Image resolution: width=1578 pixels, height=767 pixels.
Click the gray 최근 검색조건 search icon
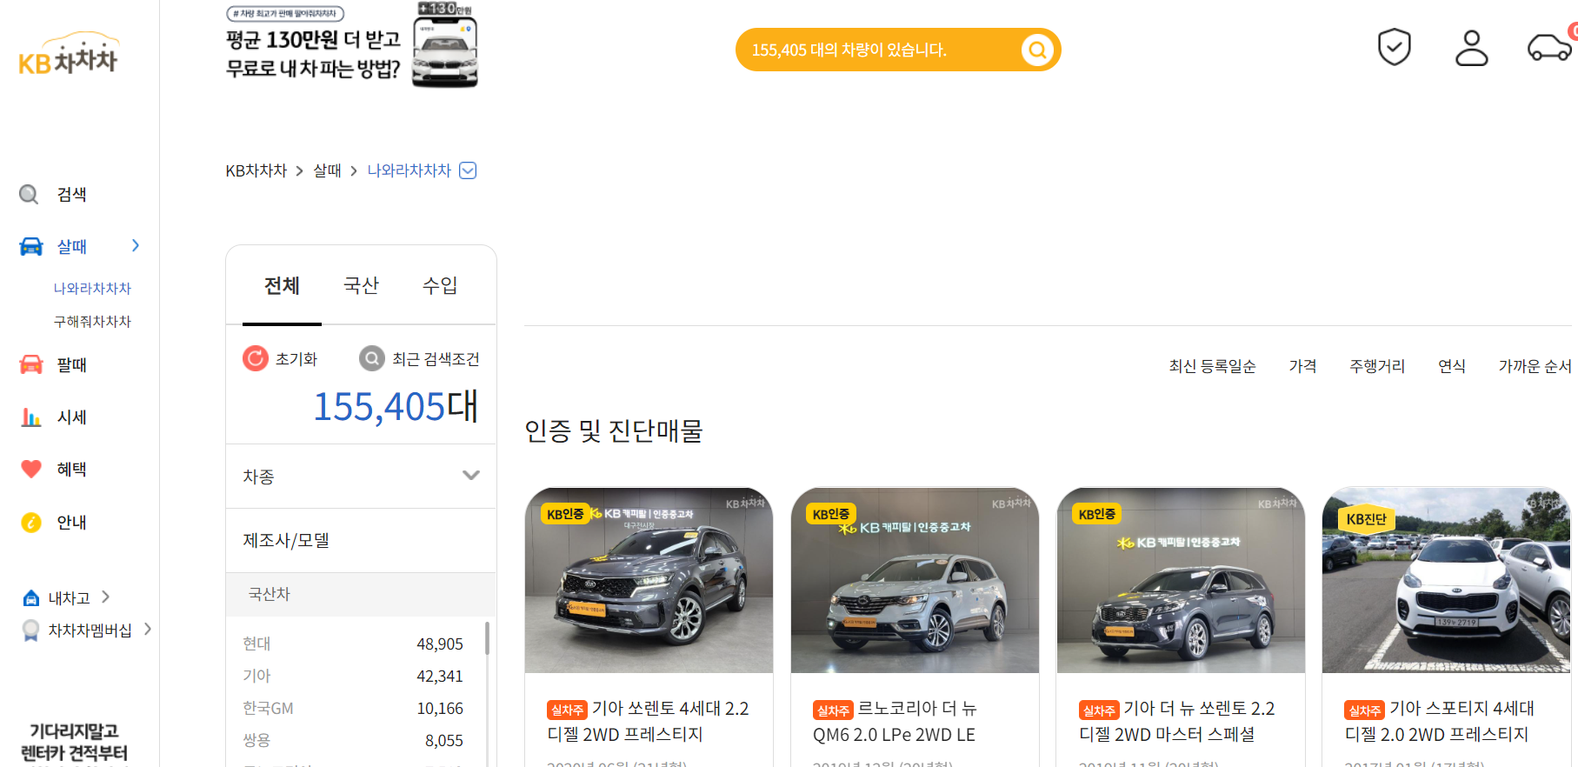372,358
